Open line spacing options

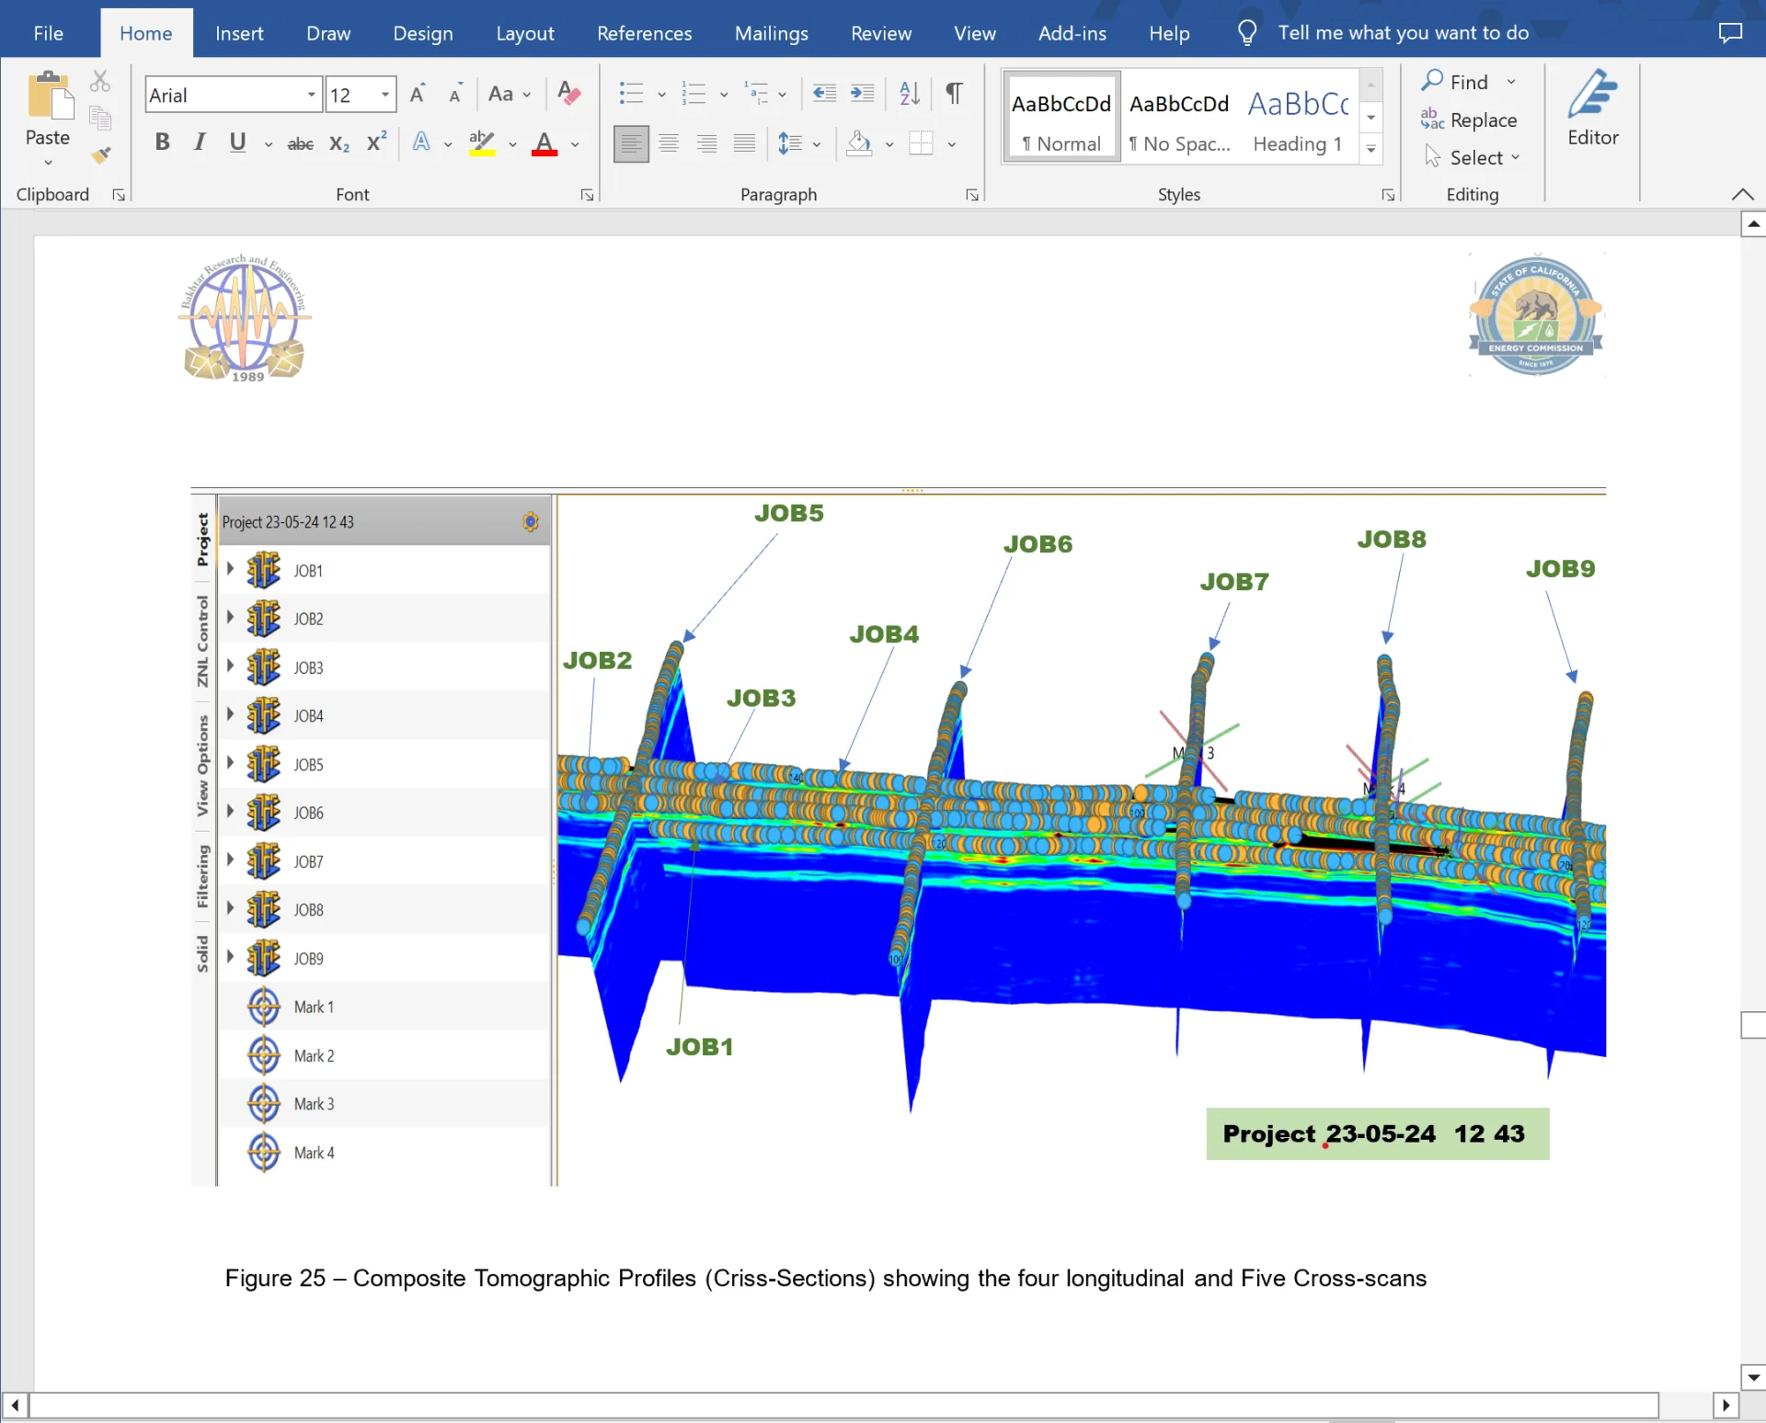pyautogui.click(x=798, y=143)
